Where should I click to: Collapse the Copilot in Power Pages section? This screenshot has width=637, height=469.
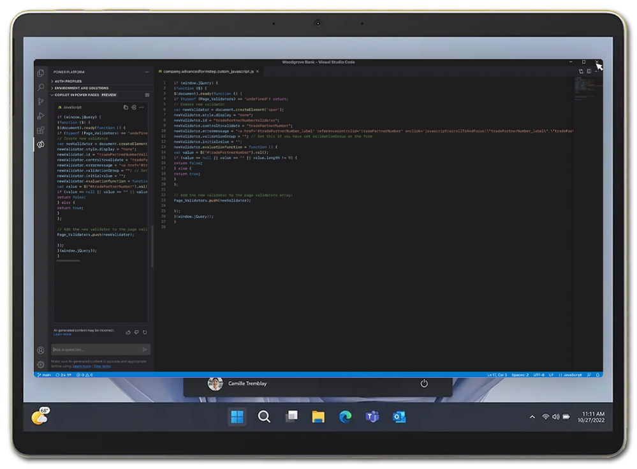(x=77, y=95)
